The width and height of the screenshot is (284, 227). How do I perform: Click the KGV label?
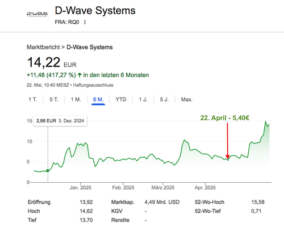click(117, 211)
